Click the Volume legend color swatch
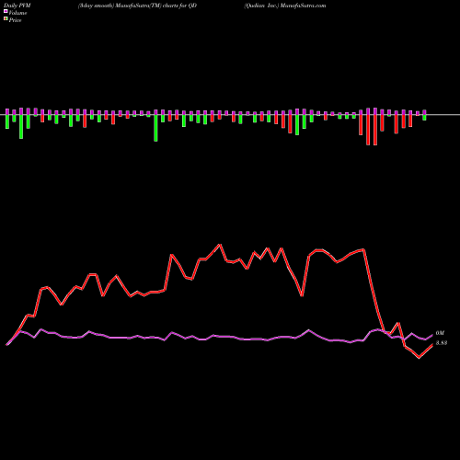 (6, 12)
